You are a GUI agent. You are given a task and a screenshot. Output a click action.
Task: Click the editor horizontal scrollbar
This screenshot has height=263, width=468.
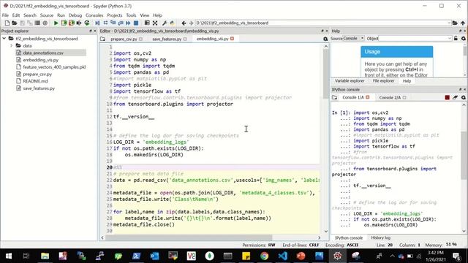point(189,237)
